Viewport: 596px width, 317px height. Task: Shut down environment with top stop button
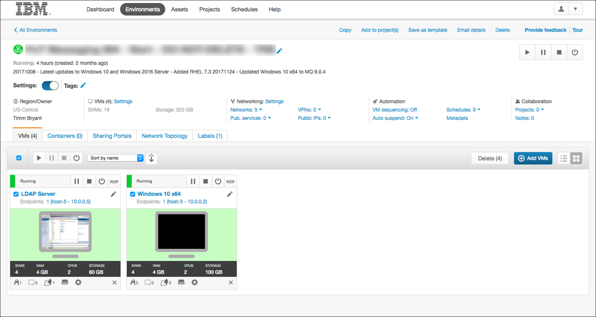[559, 53]
